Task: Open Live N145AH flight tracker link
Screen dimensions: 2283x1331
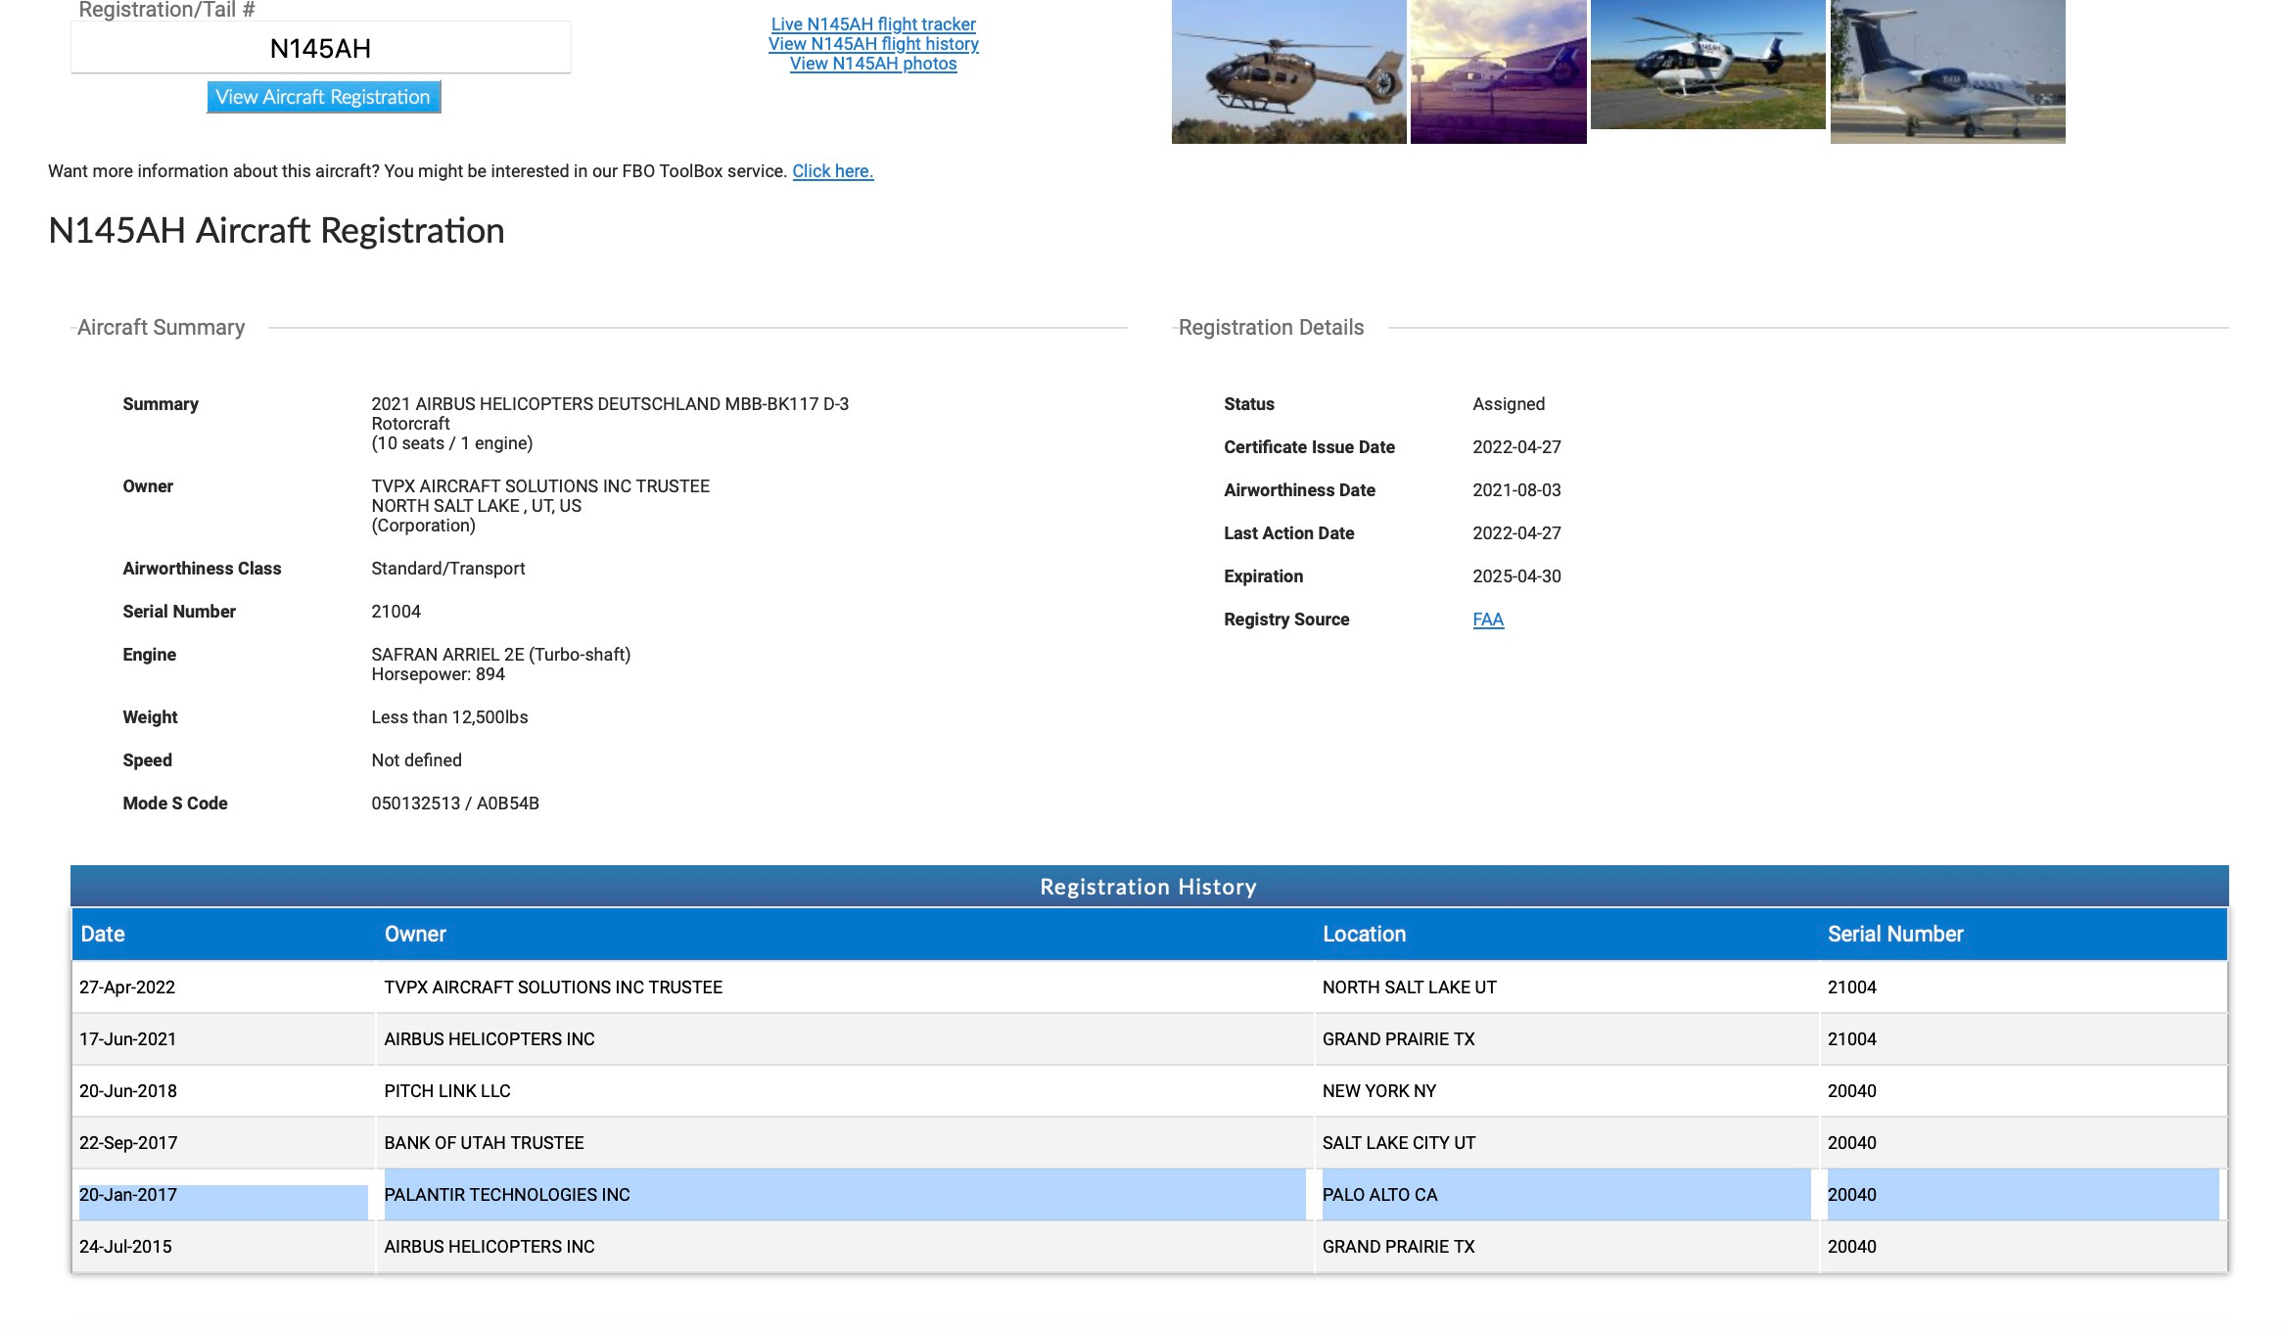Action: point(872,24)
